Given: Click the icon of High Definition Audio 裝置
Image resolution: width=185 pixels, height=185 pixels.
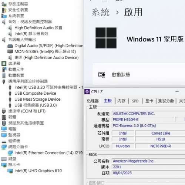Looking at the screenshot, I should tap(10, 28).
